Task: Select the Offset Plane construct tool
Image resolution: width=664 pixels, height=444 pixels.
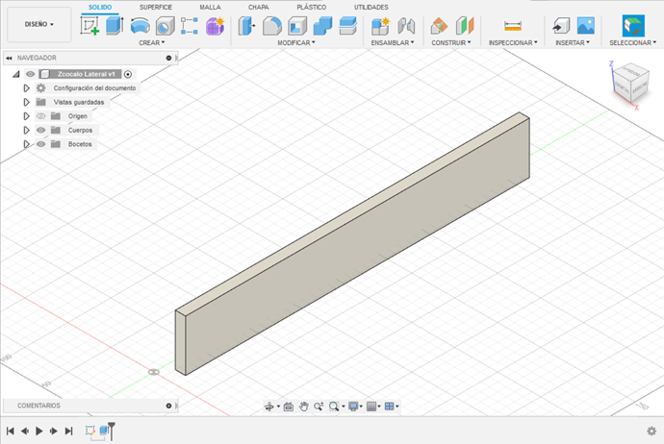Action: (439, 26)
